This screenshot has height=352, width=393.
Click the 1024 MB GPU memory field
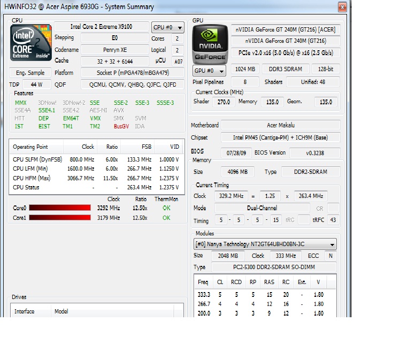[245, 69]
